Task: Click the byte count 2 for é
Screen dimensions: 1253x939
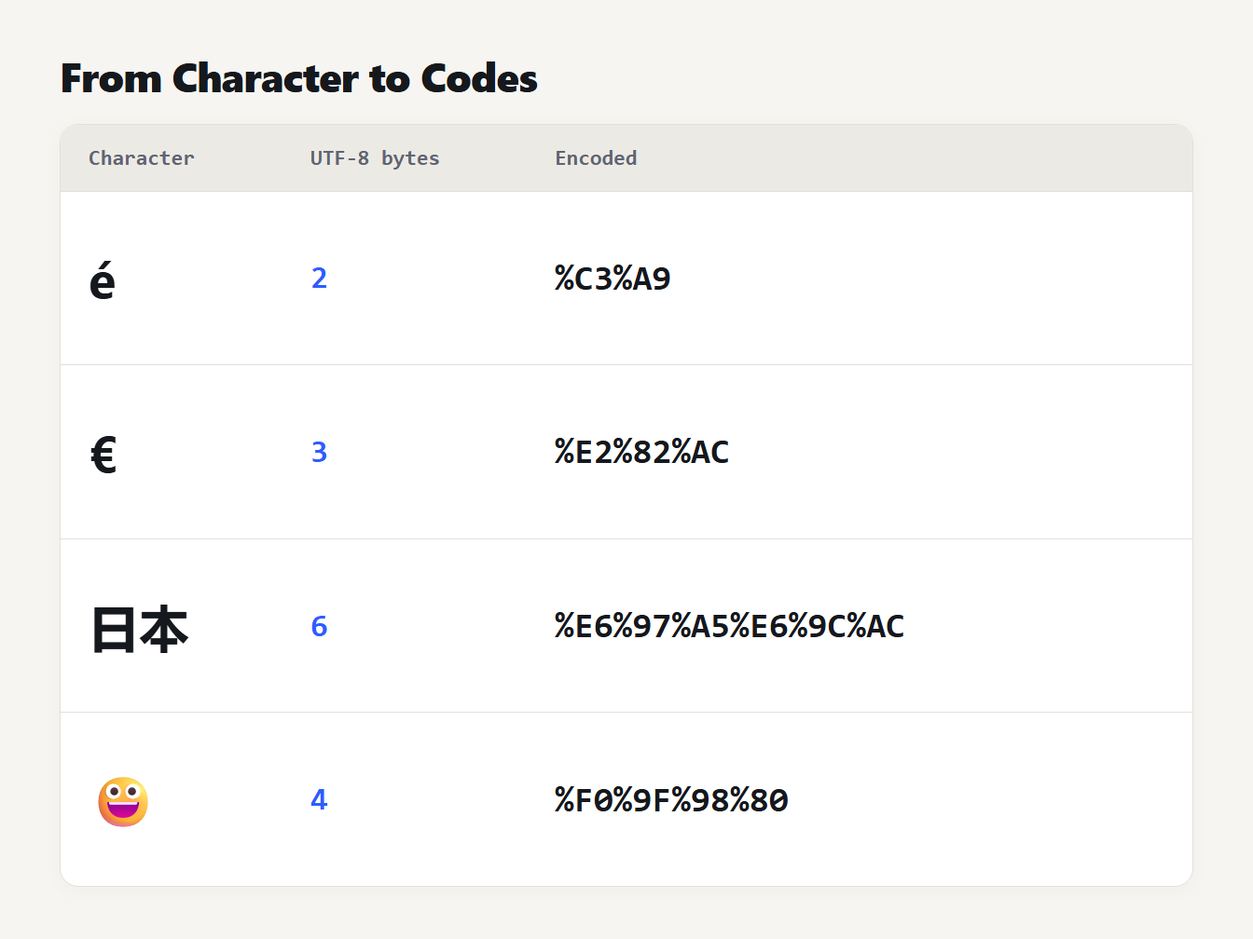Action: [x=319, y=278]
